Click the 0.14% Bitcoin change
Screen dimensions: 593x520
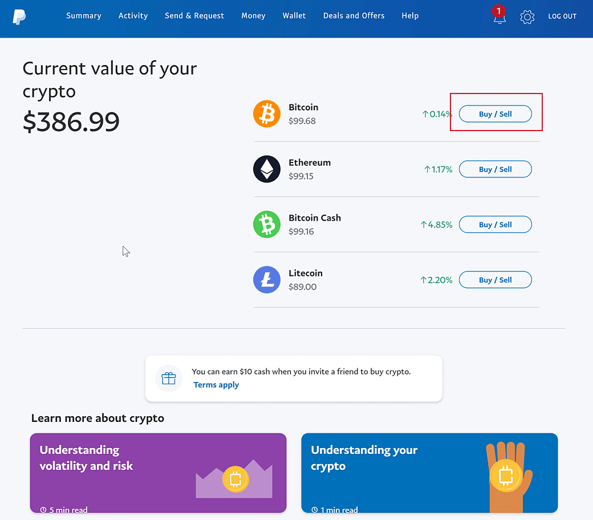[x=437, y=114]
